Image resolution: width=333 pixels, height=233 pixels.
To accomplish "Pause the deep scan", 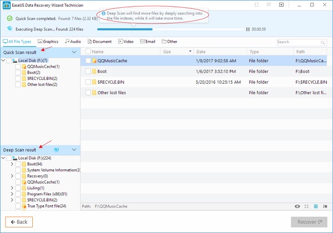I will [248, 29].
